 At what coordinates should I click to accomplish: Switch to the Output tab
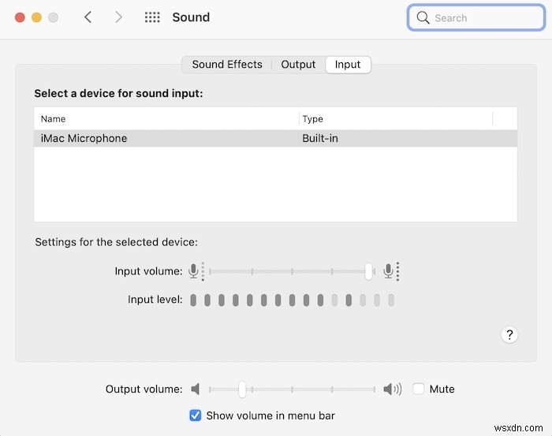point(298,65)
